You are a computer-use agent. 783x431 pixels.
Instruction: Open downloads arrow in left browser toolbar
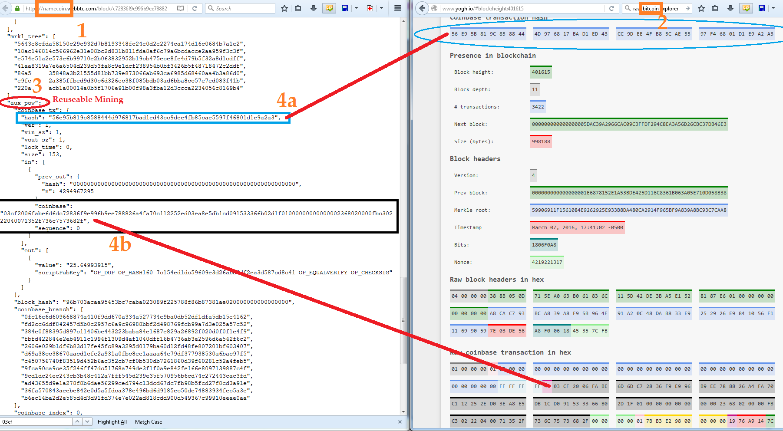314,8
